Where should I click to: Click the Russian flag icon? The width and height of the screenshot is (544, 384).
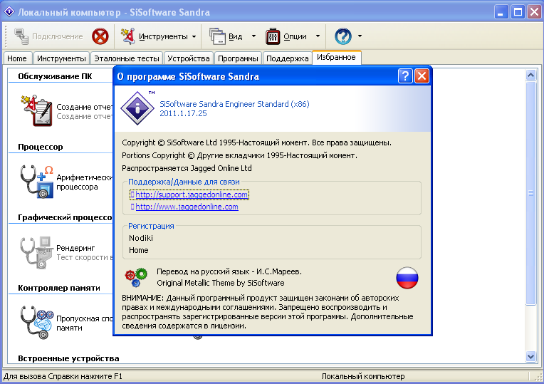pyautogui.click(x=407, y=278)
